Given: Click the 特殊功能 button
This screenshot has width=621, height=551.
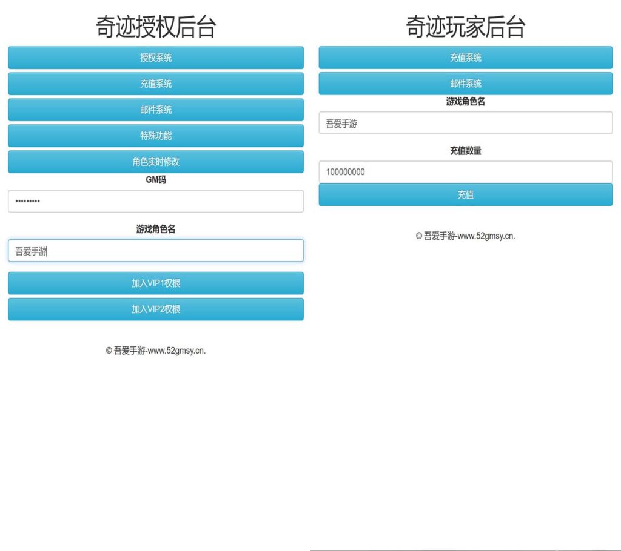Looking at the screenshot, I should coord(155,136).
